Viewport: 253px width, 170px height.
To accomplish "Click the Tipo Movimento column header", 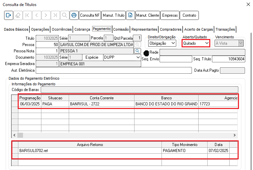I will pos(185,145).
